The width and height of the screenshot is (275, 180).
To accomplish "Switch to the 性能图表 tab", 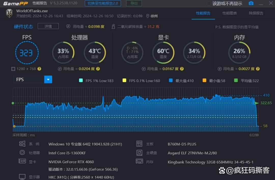I will click(x=229, y=13).
